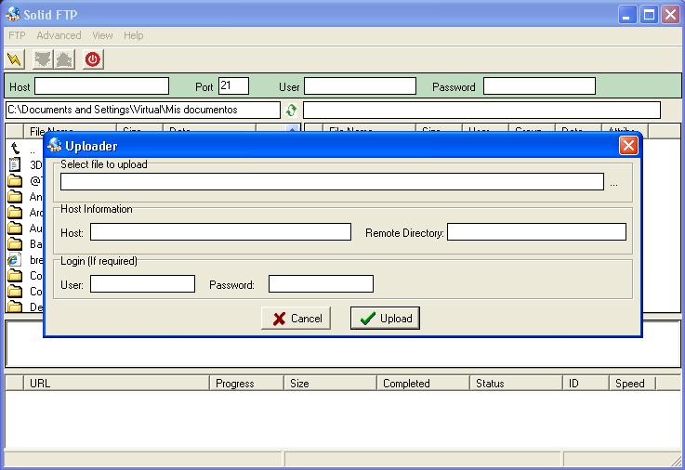Open the FTP menu
685x470 pixels.
(17, 35)
